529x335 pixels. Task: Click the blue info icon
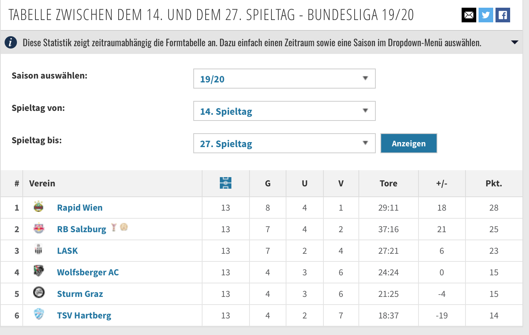click(11, 42)
